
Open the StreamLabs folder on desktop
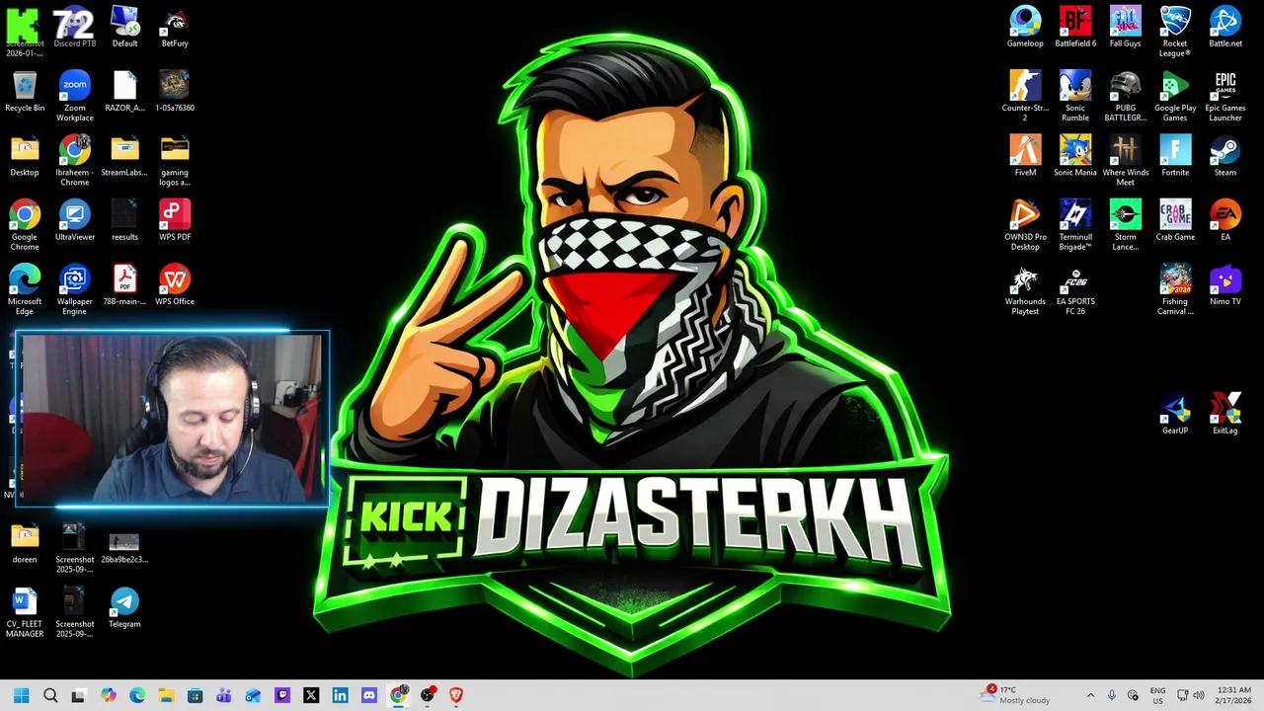click(124, 155)
